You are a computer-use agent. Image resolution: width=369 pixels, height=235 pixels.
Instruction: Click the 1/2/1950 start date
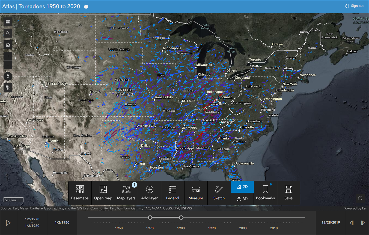(62, 222)
